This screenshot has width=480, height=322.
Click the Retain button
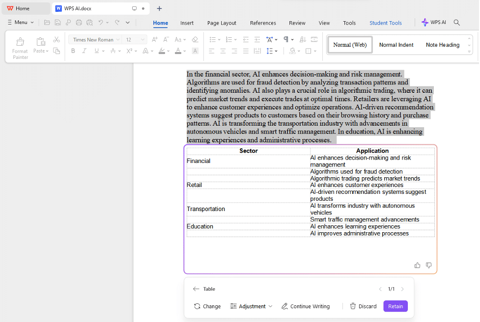395,306
